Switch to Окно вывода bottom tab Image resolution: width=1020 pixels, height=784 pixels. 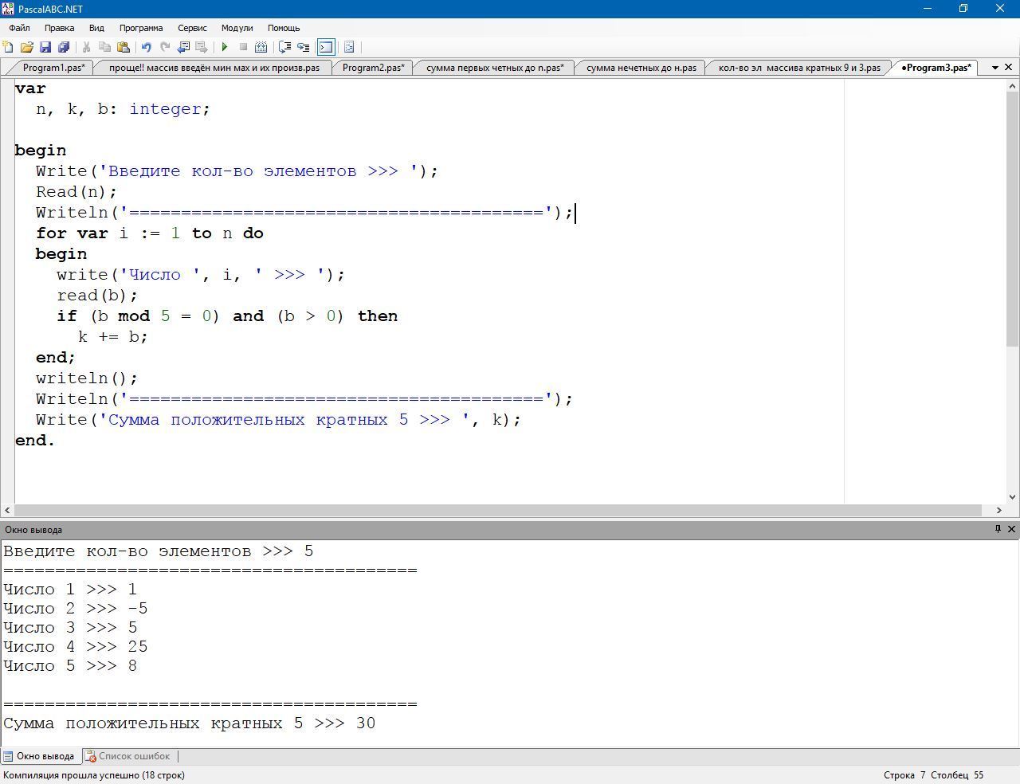pyautogui.click(x=39, y=756)
